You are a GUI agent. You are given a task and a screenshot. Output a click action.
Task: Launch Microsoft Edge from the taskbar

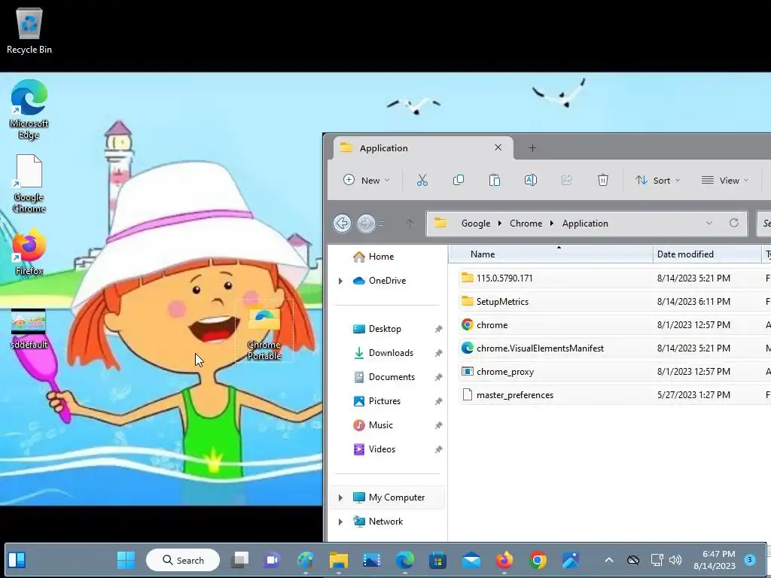click(404, 560)
